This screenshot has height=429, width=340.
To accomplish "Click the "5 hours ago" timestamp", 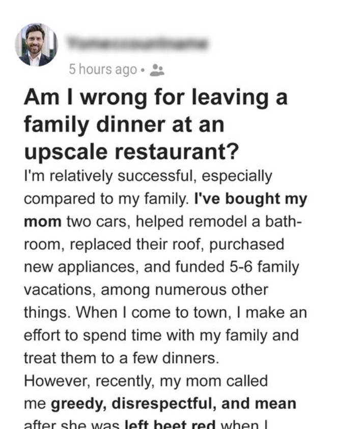I will point(103,70).
